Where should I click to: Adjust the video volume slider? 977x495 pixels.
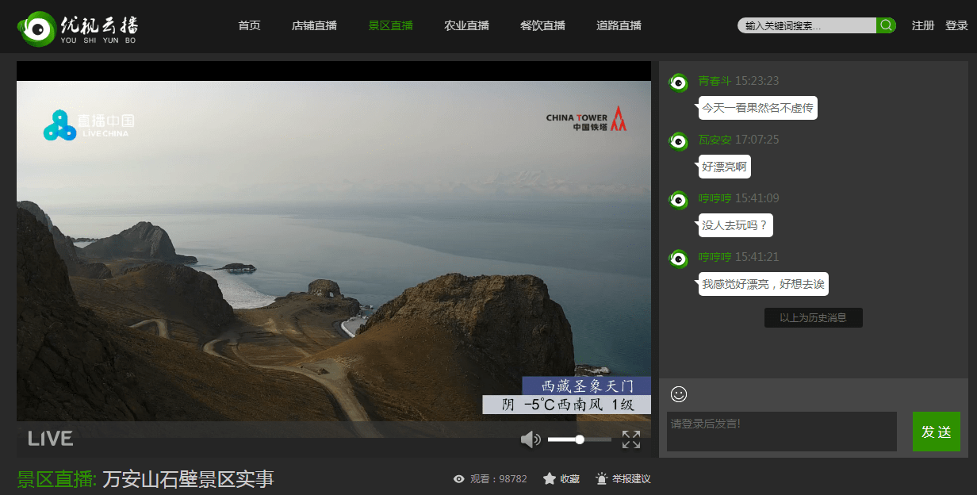[579, 439]
